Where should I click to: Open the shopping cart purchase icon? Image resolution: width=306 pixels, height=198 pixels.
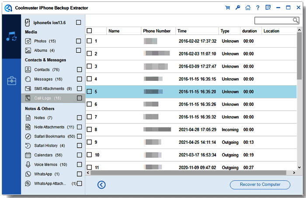pos(227,7)
